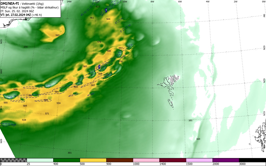Click the map value '567'
Viewport: 266px width, 166px height.
[x=93, y=85]
